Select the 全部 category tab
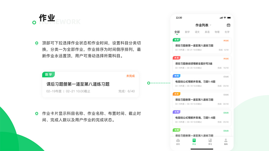 click(x=177, y=32)
